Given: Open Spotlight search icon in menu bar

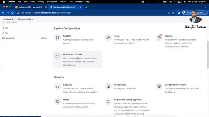Looking at the screenshot, I should pyautogui.click(x=175, y=2).
